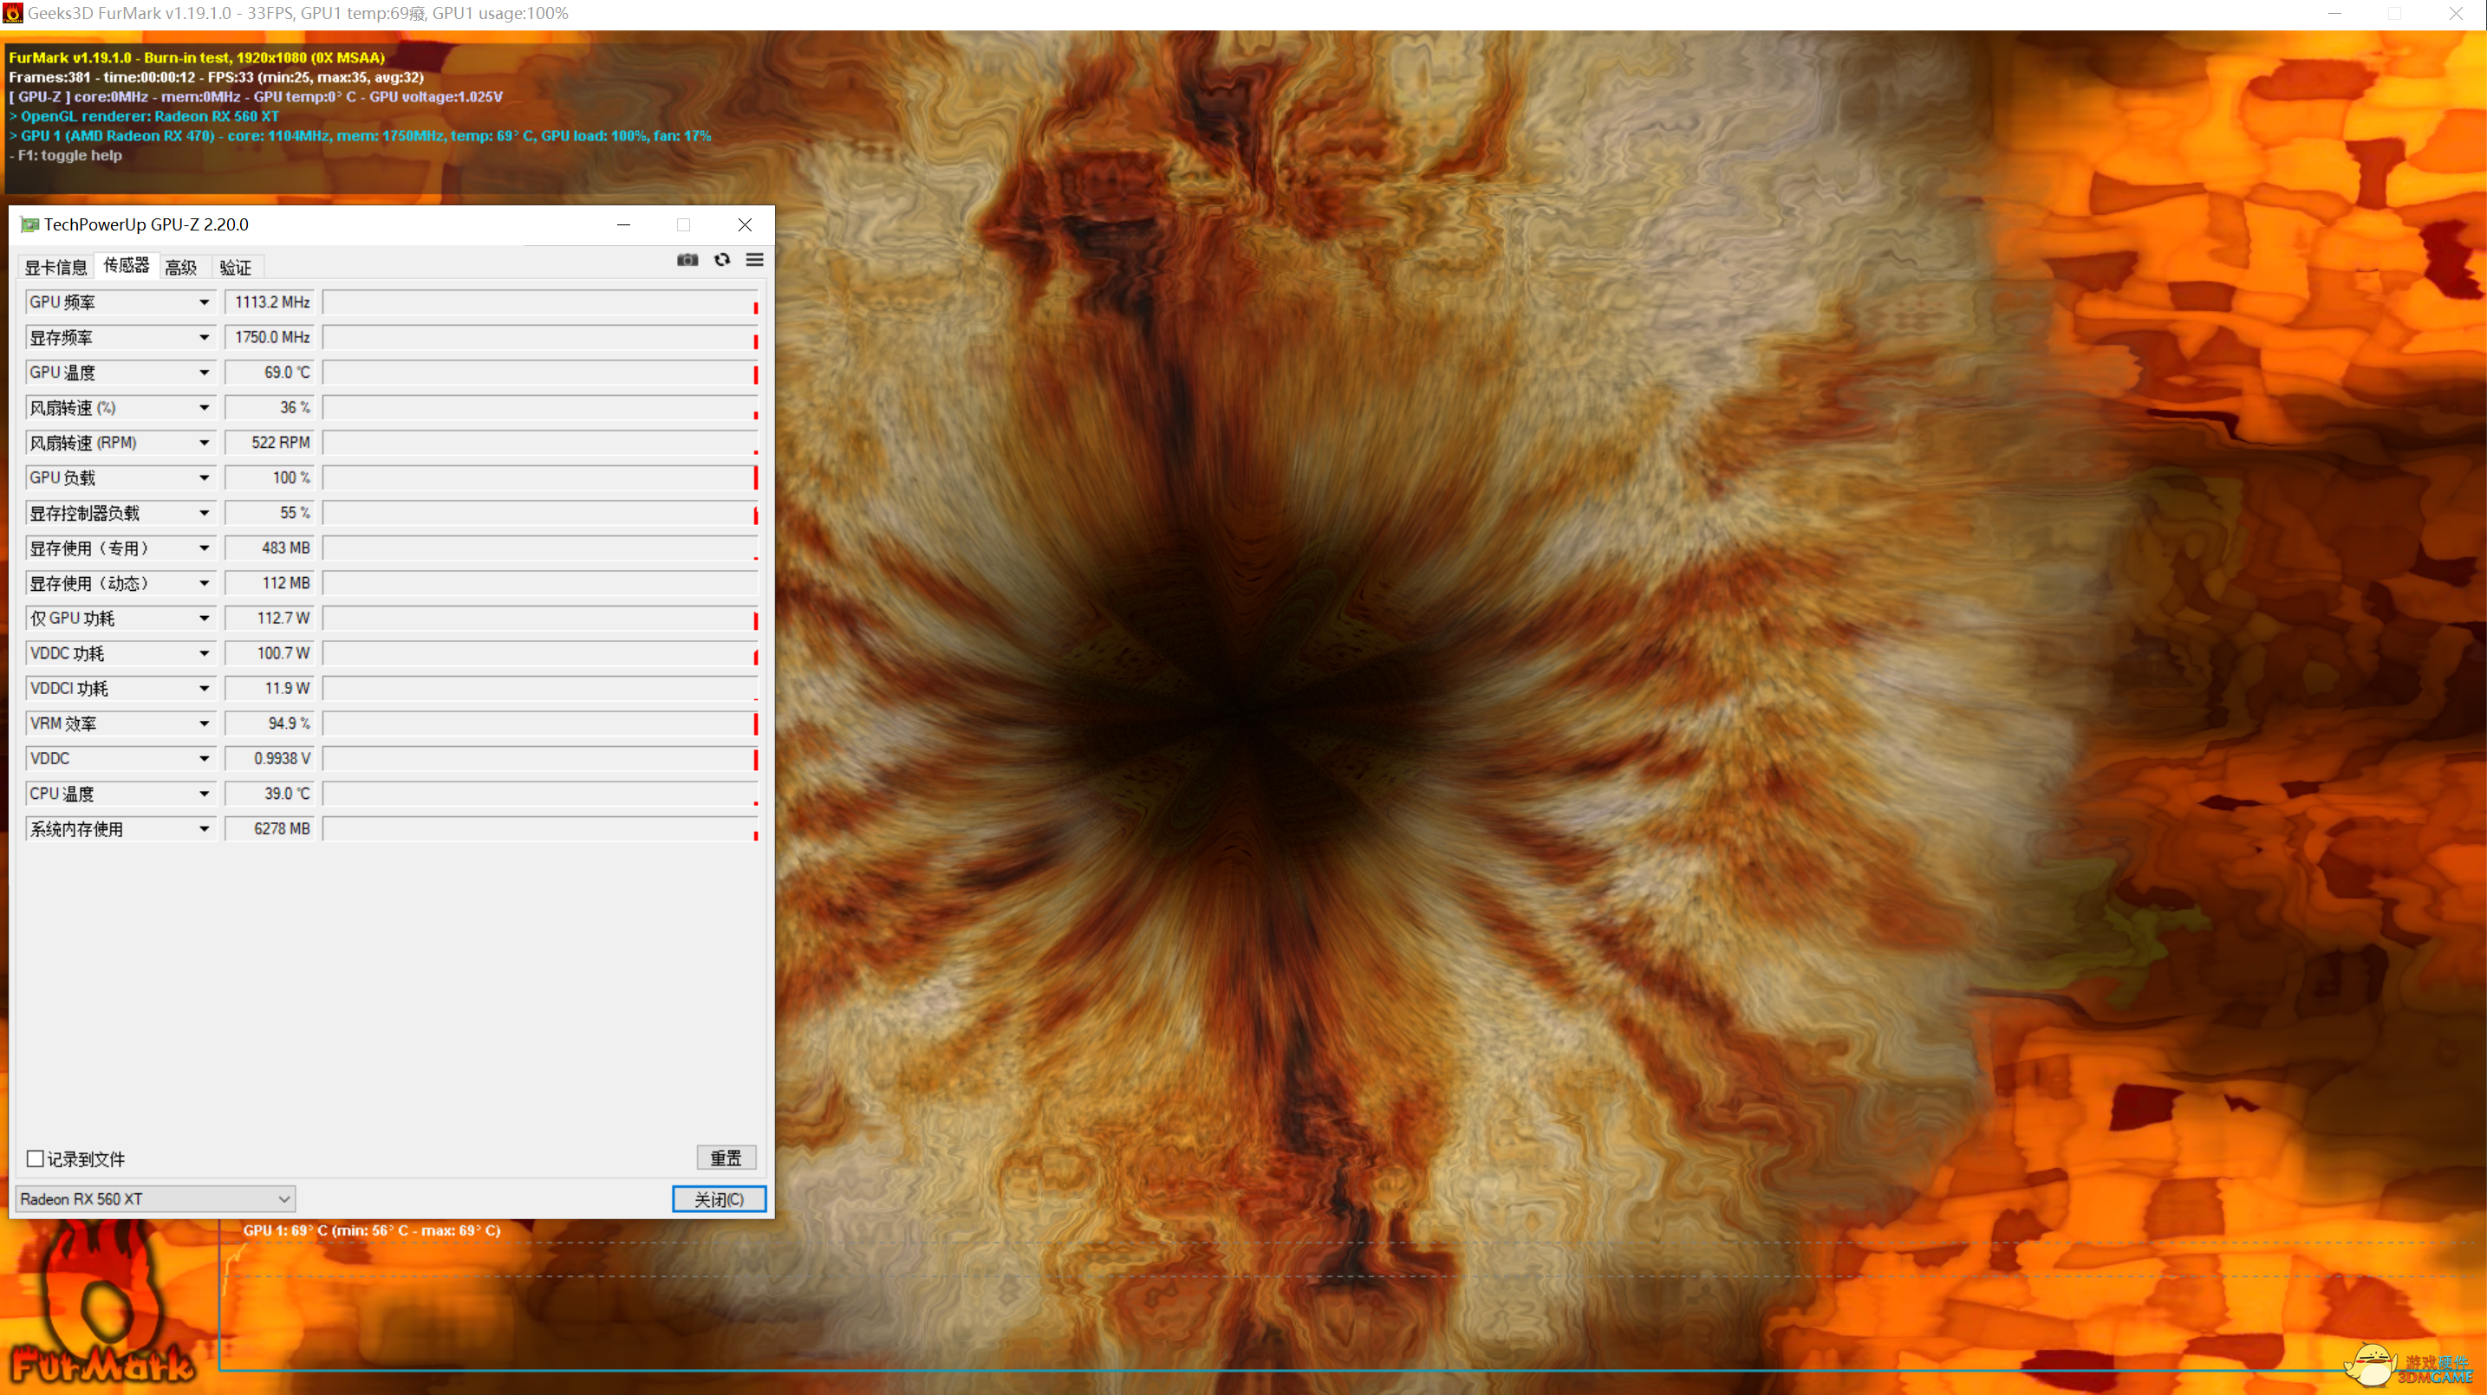
Task: Click the 1113.2 MHz value field
Action: pyautogui.click(x=270, y=302)
